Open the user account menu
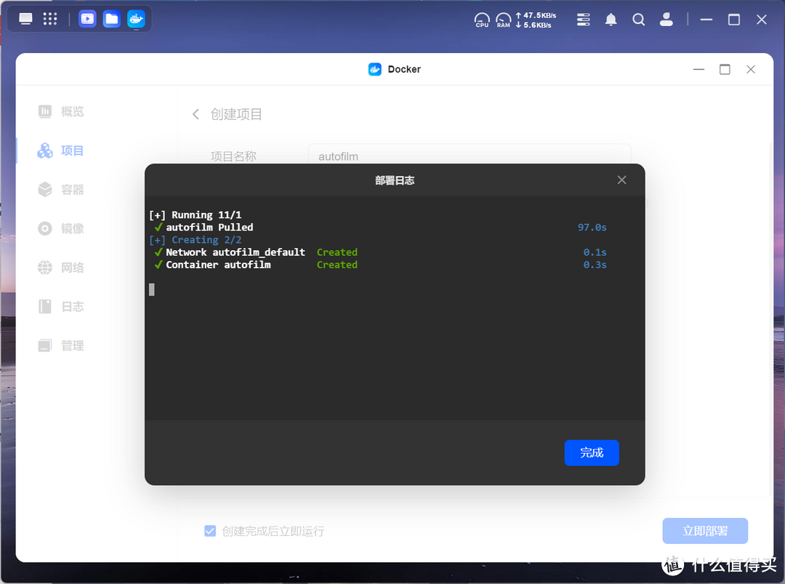 667,20
